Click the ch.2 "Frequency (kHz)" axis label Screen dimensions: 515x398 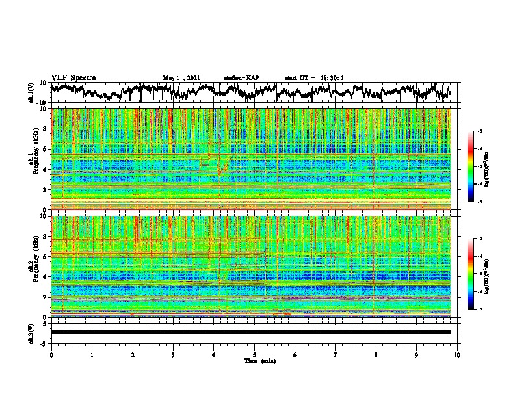coord(36,259)
